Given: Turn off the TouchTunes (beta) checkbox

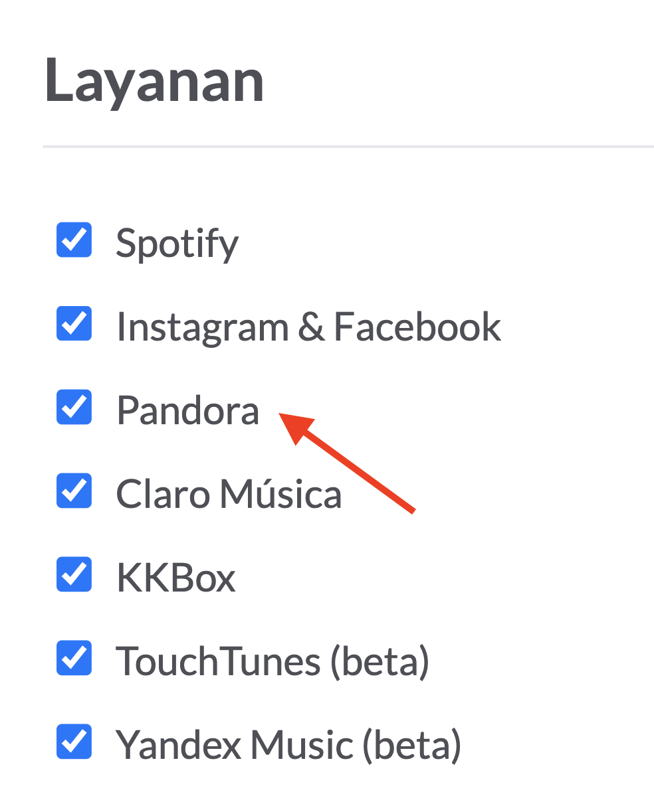Looking at the screenshot, I should coord(74,658).
